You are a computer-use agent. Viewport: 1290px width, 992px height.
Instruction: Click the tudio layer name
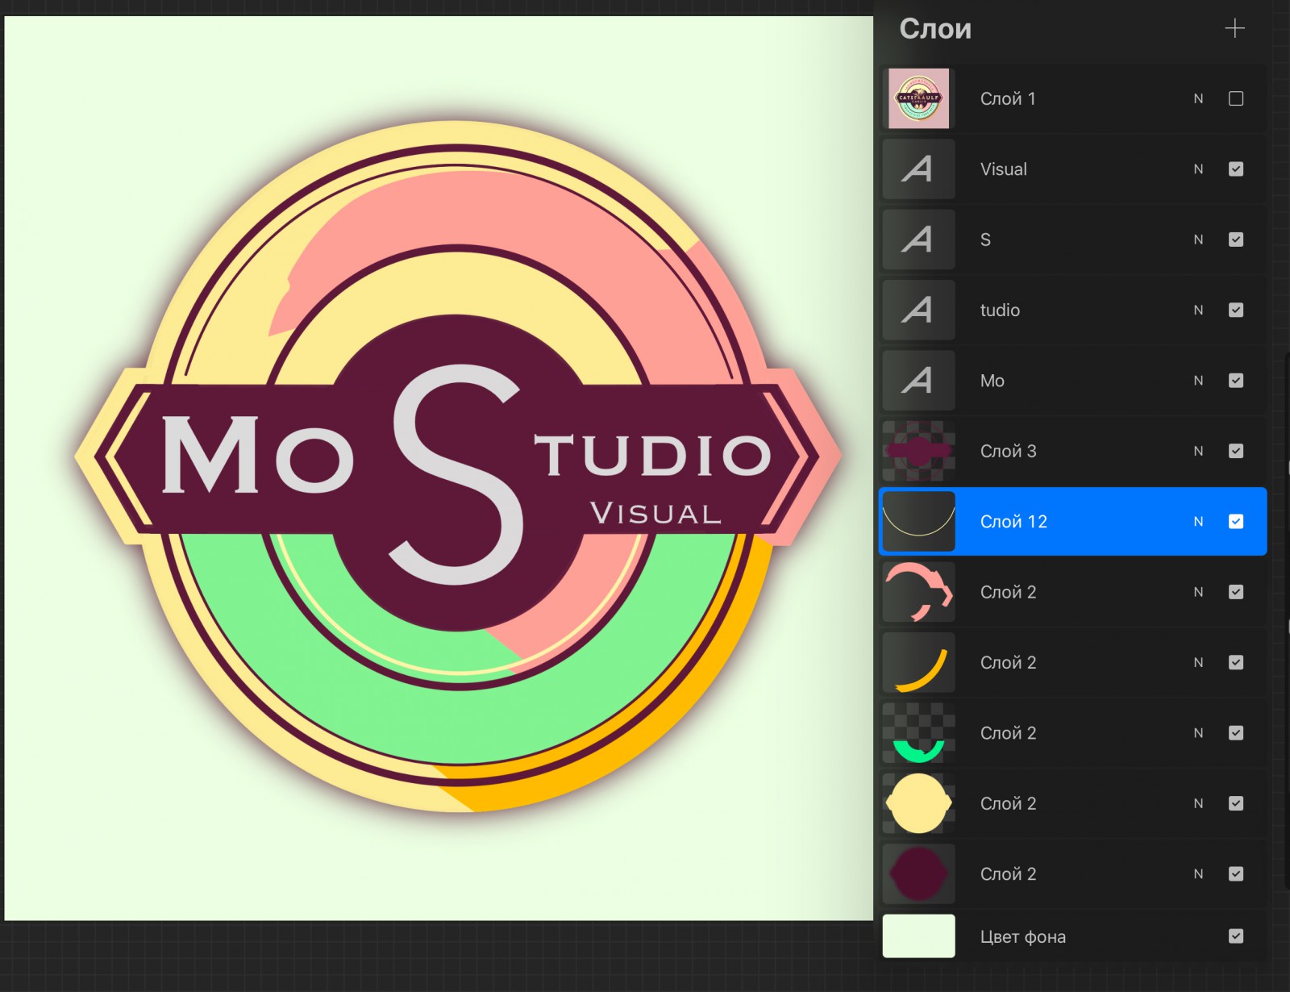[x=1000, y=310]
